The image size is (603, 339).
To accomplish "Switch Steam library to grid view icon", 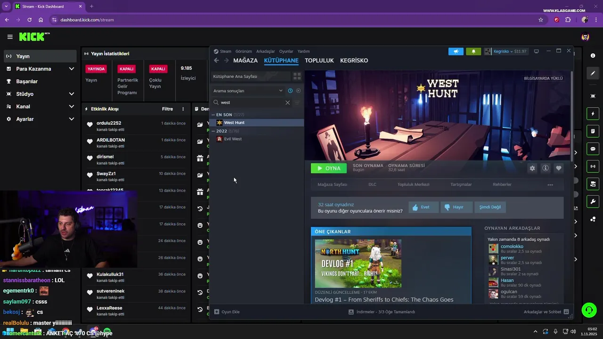I will [x=297, y=76].
